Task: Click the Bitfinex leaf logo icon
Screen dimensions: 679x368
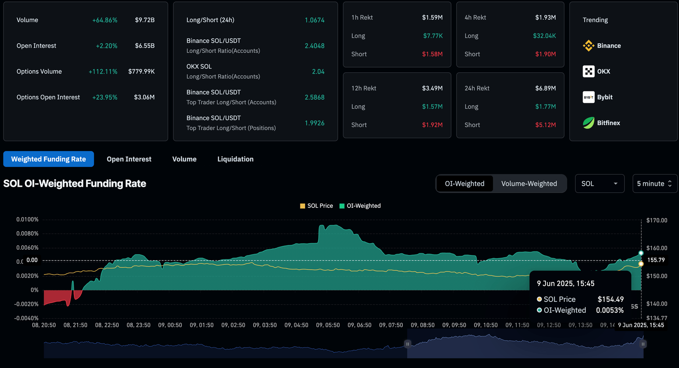Action: [x=588, y=123]
